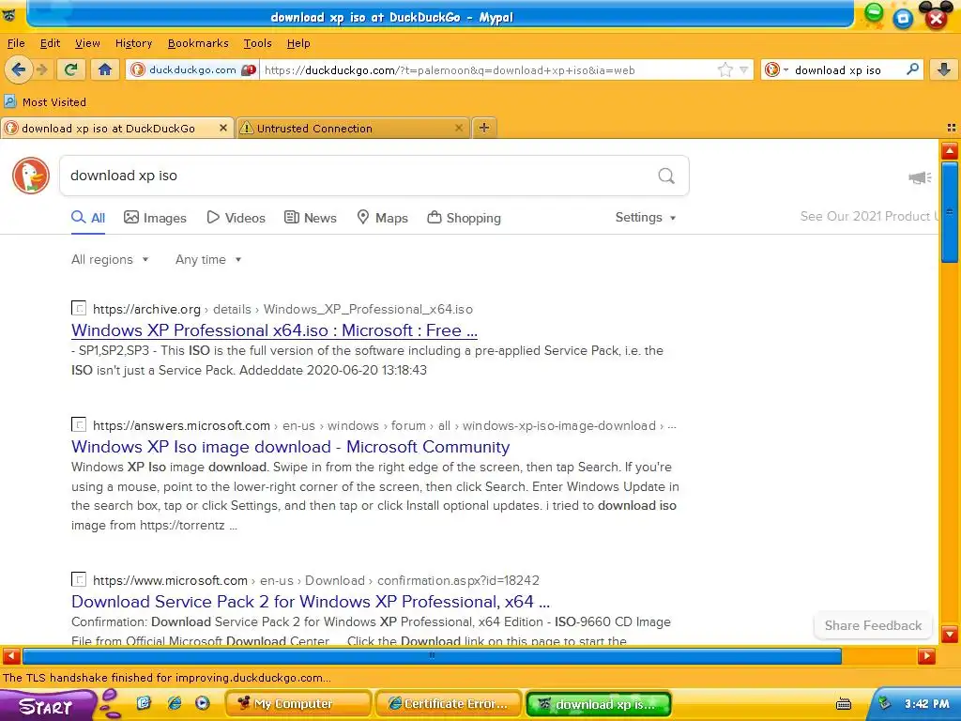Open the Start menu
Viewport: 961px width, 721px height.
[46, 706]
